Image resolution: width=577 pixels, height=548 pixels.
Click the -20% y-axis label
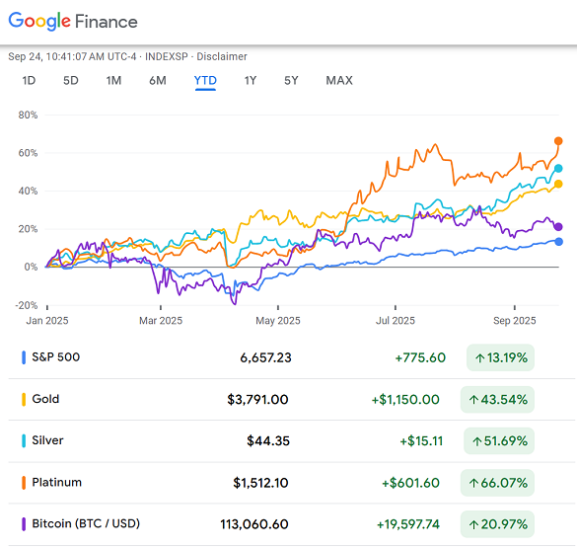(27, 305)
